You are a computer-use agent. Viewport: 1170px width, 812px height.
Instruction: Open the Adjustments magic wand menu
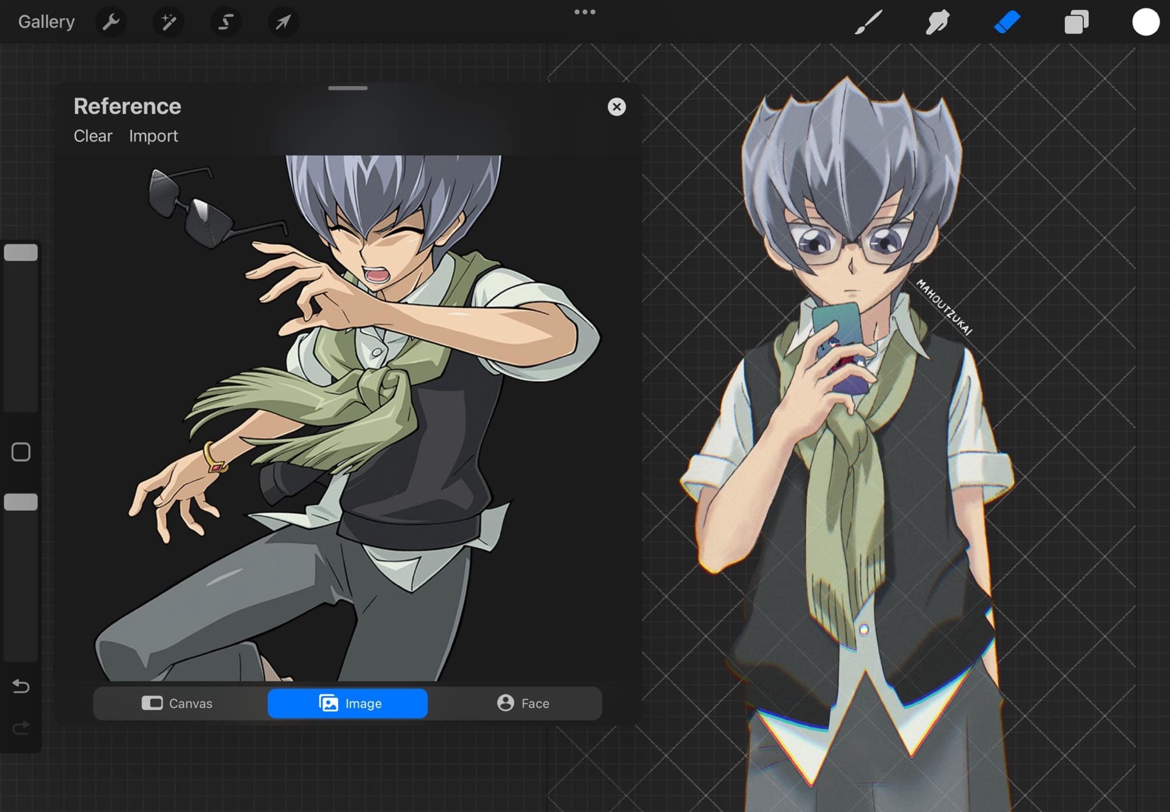point(168,22)
